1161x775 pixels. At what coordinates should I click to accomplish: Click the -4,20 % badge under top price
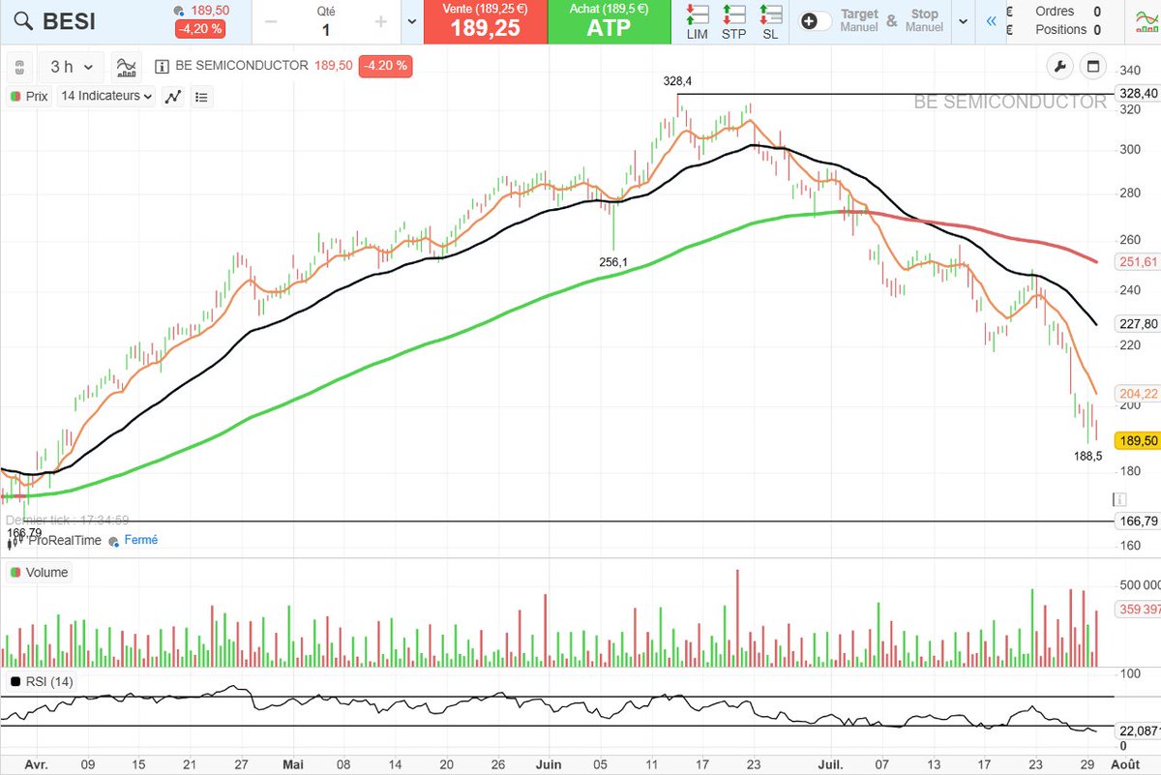pos(199,29)
